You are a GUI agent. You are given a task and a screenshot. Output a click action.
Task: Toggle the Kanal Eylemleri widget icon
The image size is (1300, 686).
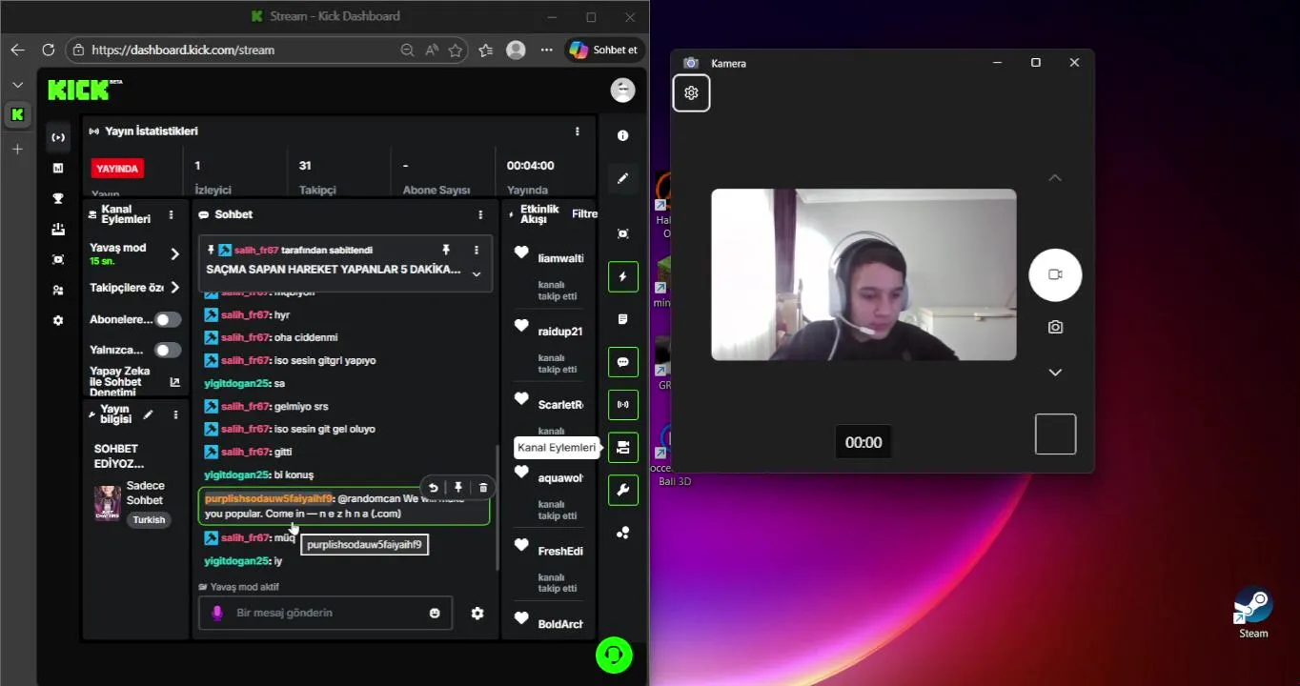point(622,447)
